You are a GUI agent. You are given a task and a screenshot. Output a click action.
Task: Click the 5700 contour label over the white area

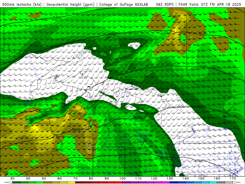point(199,161)
